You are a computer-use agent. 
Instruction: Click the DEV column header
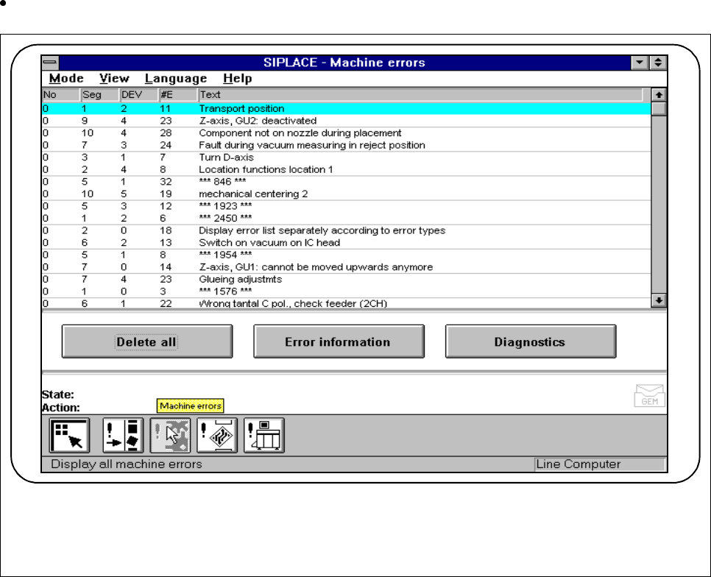coord(139,95)
